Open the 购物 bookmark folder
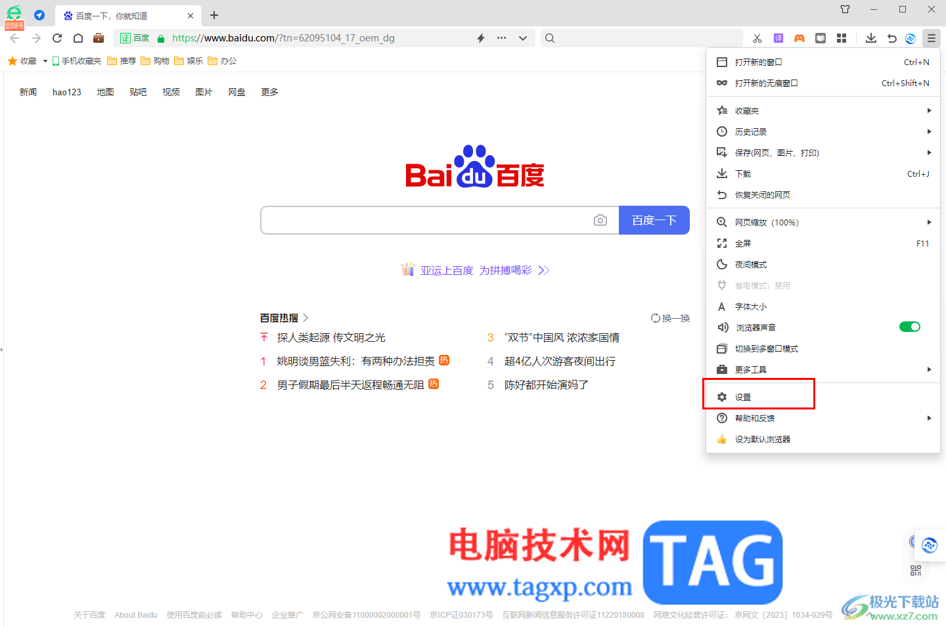The image size is (946, 627). click(155, 61)
